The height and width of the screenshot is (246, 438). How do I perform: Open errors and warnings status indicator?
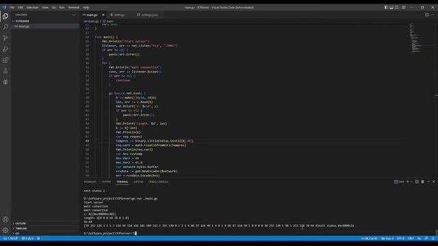(27, 238)
